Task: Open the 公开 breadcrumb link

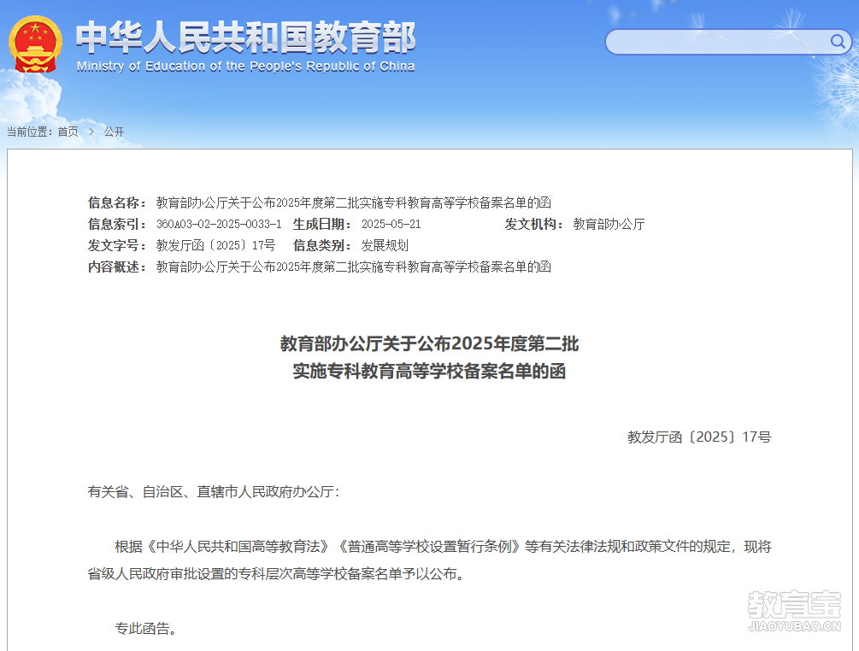Action: (114, 132)
